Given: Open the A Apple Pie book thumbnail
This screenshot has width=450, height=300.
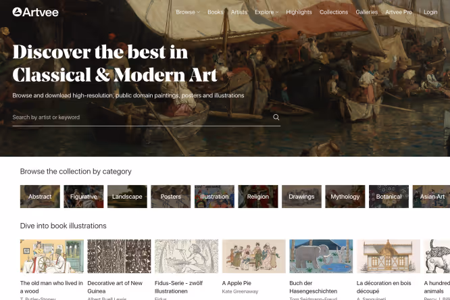Looking at the screenshot, I should click(x=253, y=256).
